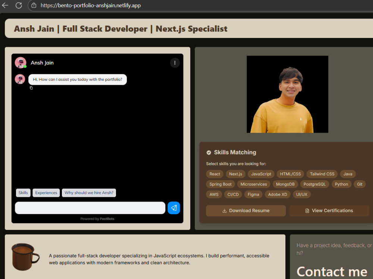Toggle the Java skill chip
The width and height of the screenshot is (373, 279).
(348, 174)
